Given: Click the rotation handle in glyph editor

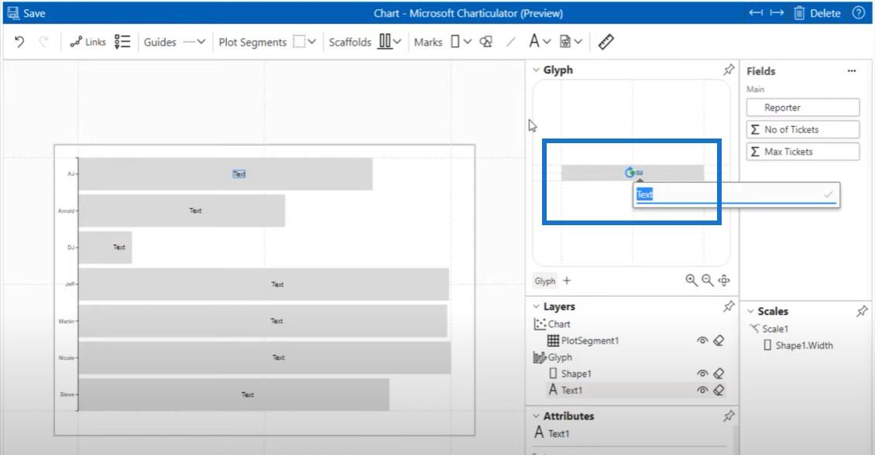Looking at the screenshot, I should pyautogui.click(x=630, y=173).
